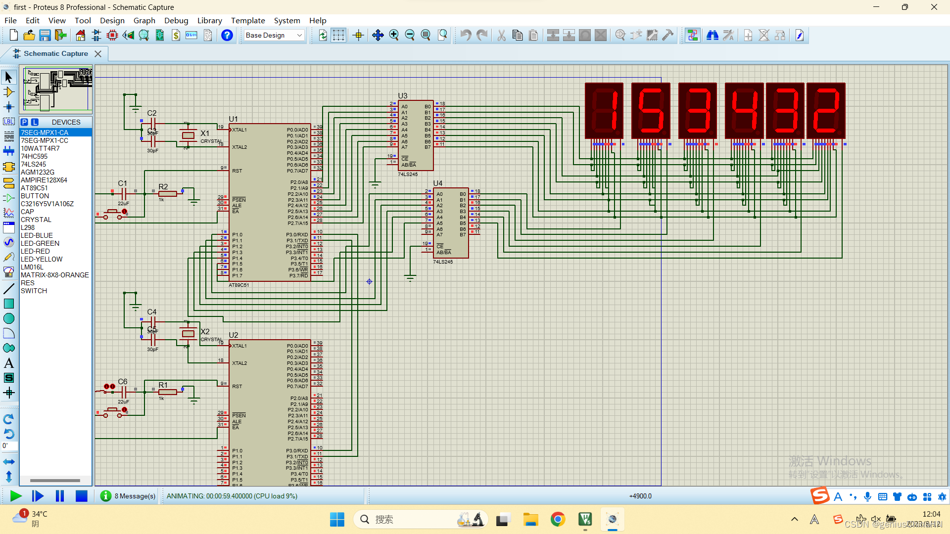Click the blue Help question mark icon
950x534 pixels.
[227, 35]
